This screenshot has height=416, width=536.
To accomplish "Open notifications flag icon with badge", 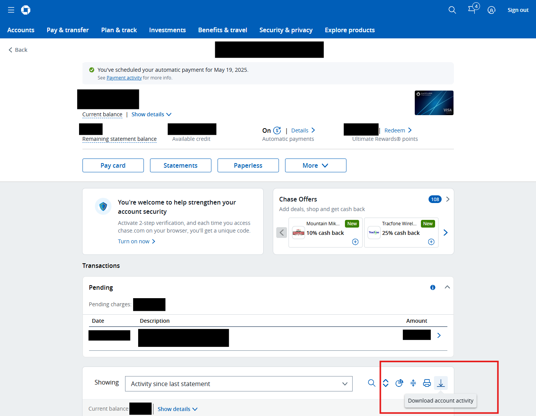I will 473,9.
